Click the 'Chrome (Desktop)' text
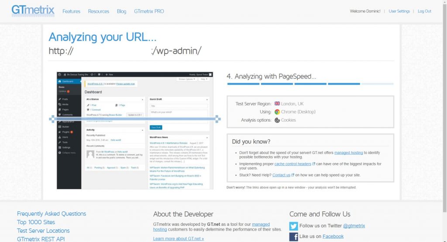This screenshot has width=447, height=242. [298, 112]
